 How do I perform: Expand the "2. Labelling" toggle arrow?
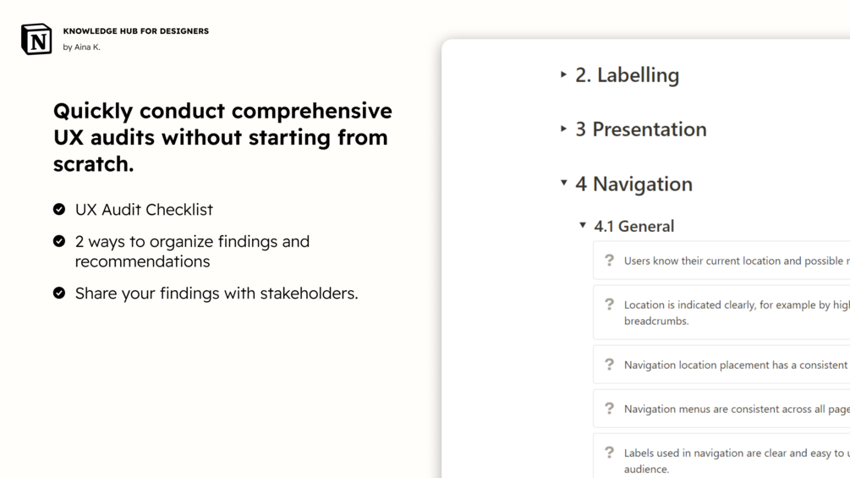pos(563,74)
